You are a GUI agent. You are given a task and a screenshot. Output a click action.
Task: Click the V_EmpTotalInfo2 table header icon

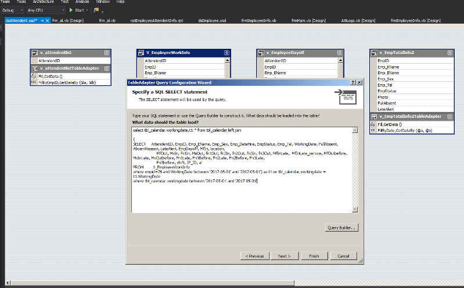(374, 52)
